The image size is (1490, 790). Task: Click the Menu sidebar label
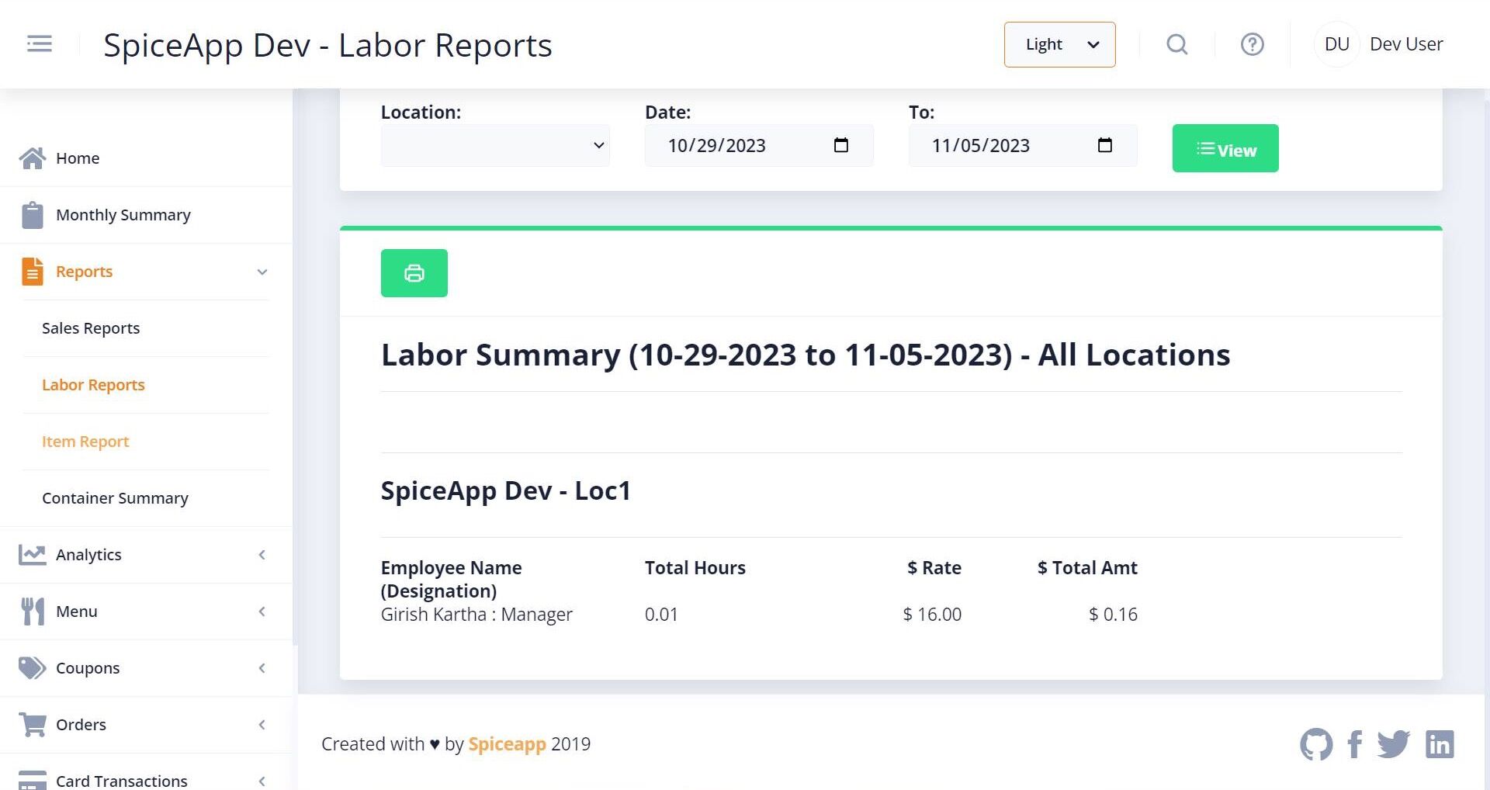[x=77, y=612]
